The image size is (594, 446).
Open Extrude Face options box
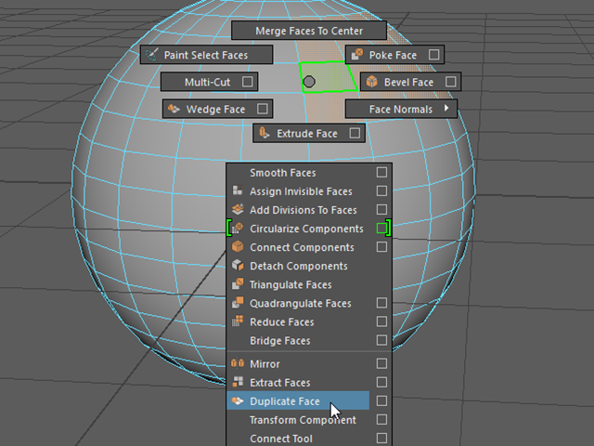click(355, 133)
